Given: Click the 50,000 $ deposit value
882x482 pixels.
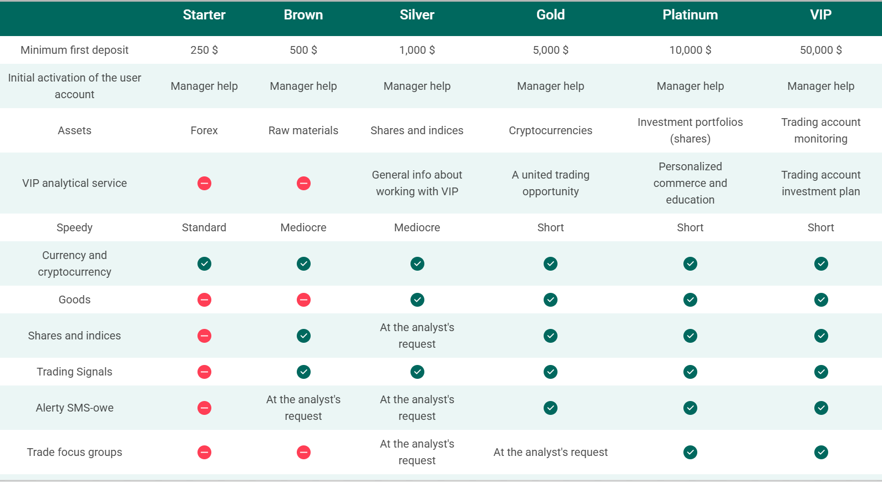Looking at the screenshot, I should [x=820, y=50].
